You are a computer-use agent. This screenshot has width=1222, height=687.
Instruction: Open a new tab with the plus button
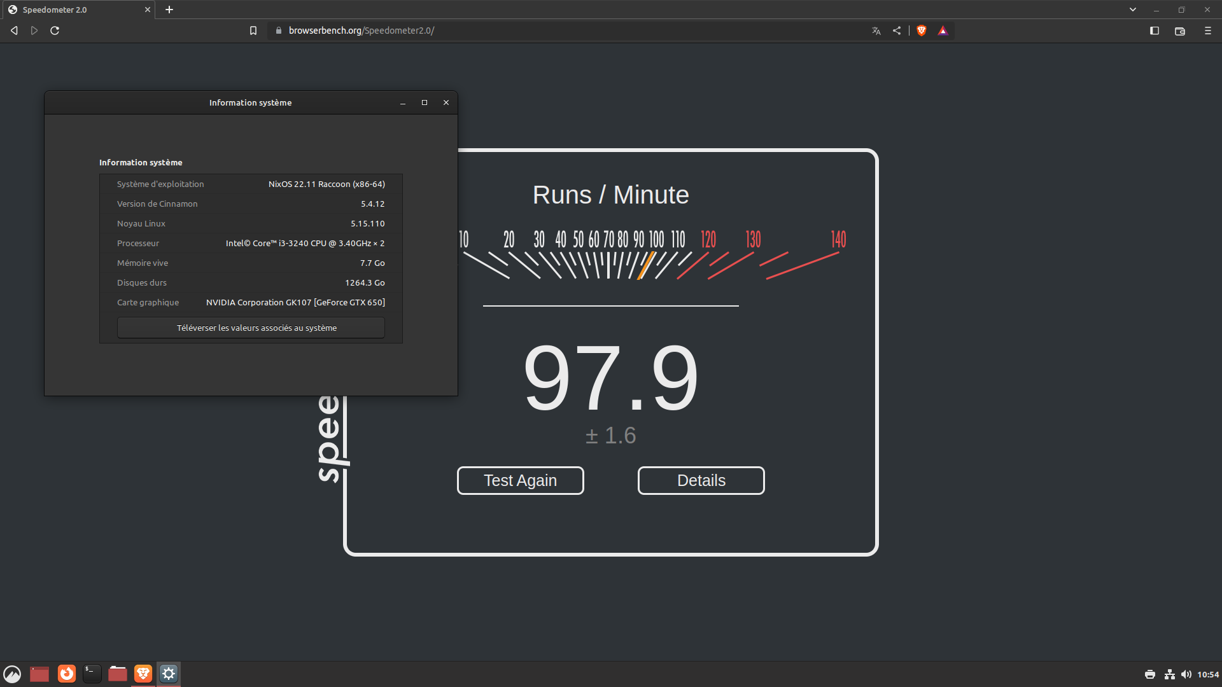click(x=169, y=10)
